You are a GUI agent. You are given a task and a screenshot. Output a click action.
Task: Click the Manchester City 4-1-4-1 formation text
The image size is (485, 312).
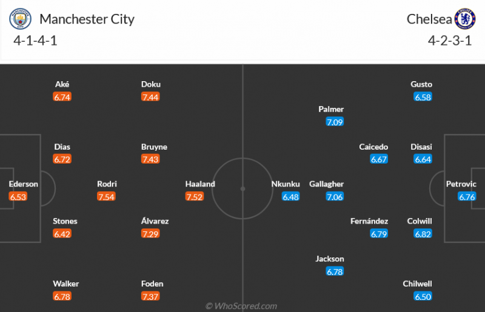(35, 41)
